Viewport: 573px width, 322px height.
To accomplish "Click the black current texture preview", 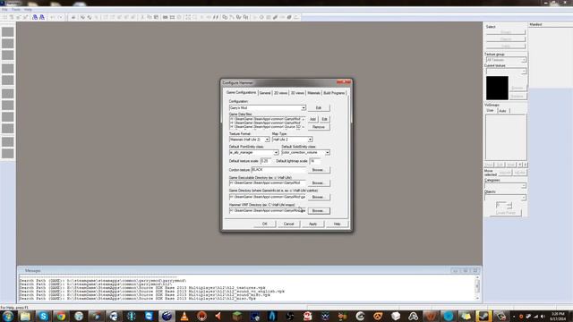I will pos(497,88).
